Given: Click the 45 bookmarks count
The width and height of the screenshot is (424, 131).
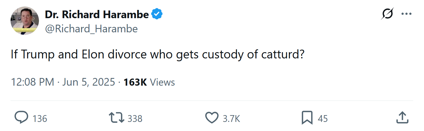Looking at the screenshot, I should tap(323, 119).
